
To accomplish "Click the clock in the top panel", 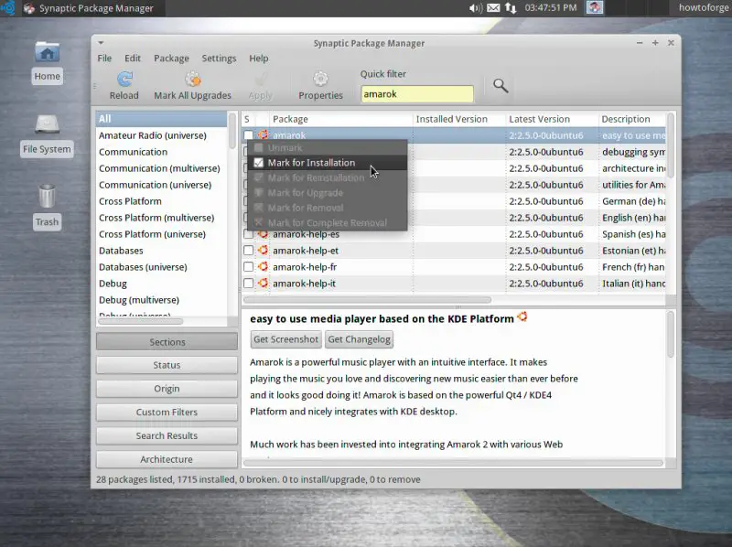I will (x=551, y=8).
